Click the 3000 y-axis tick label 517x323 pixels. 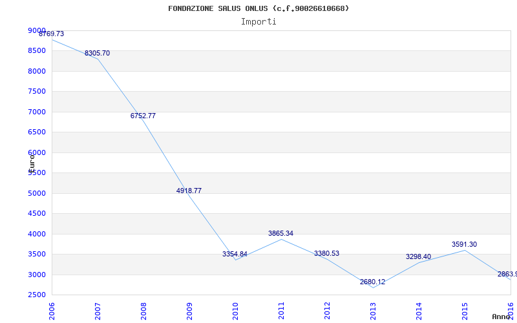click(37, 275)
